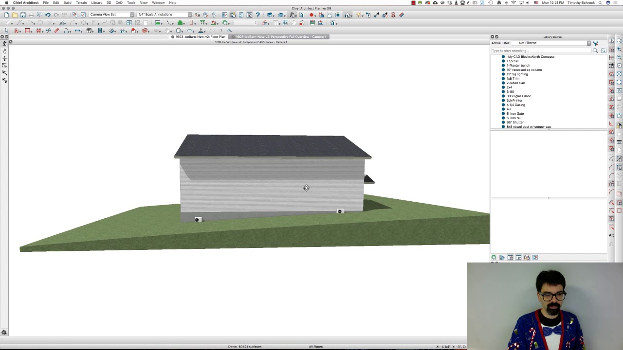The width and height of the screenshot is (623, 350).
Task: Click the All Floors status bar entry
Action: (x=316, y=347)
